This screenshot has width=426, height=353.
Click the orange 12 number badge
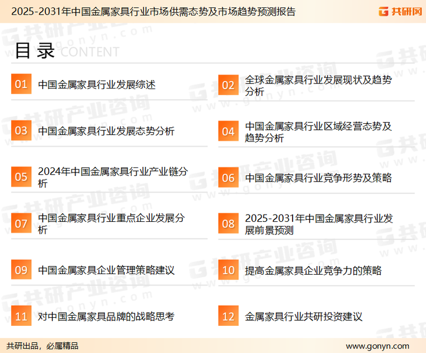coord(228,316)
